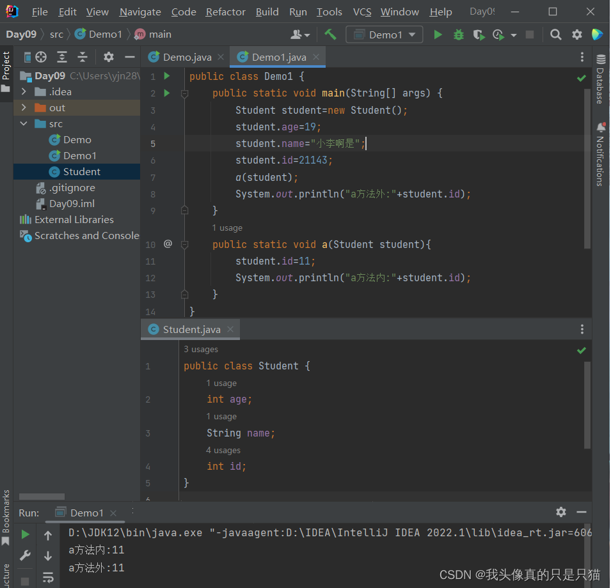
Task: Hide the Run panel minus icon
Action: click(582, 512)
